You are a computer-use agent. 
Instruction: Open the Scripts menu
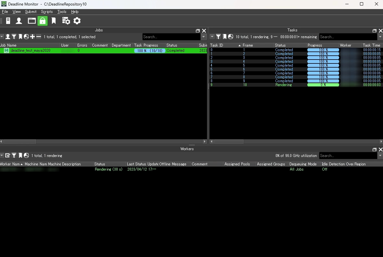click(x=47, y=12)
